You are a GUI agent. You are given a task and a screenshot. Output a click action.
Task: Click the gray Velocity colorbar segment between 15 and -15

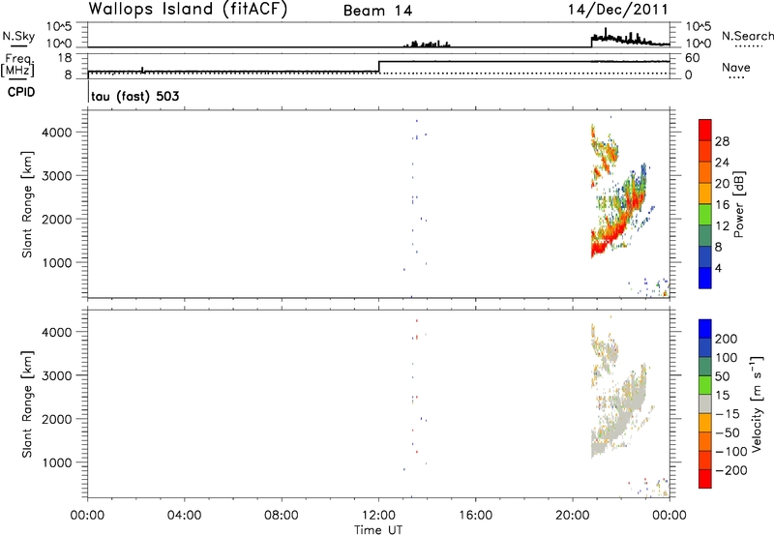[x=705, y=403]
